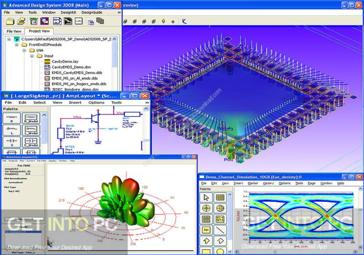The image size is (364, 255).
Task: Open Select menu in AmpLayout schematic window
Action: pyautogui.click(x=39, y=102)
